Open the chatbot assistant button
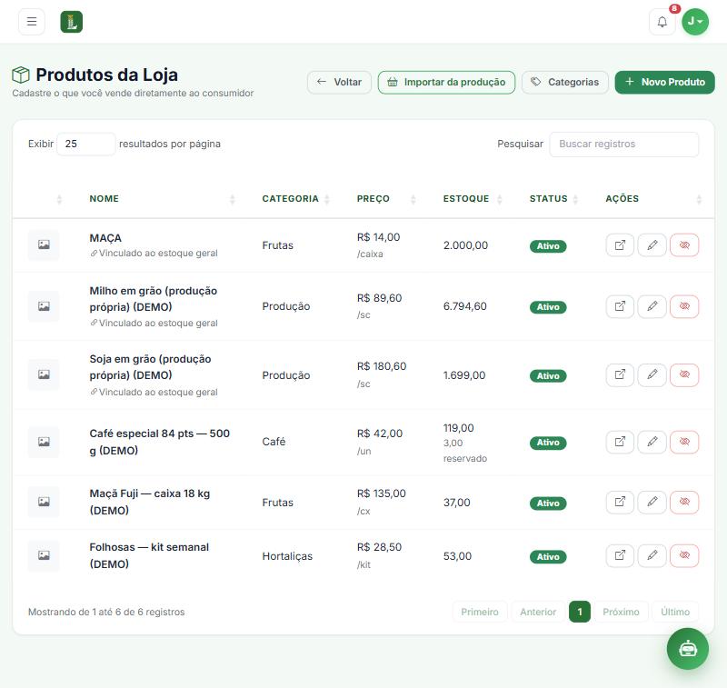The image size is (727, 688). click(688, 649)
